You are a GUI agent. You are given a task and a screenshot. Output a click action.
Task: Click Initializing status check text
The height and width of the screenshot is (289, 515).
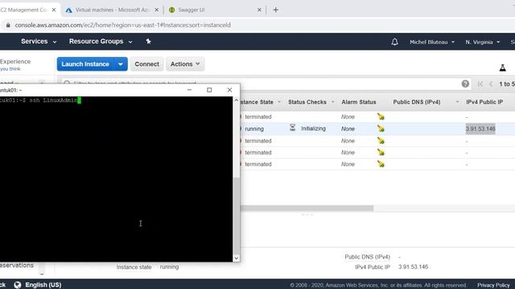313,128
